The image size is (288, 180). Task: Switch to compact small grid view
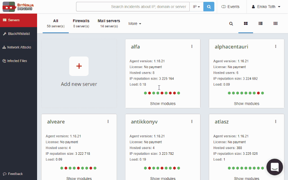275,24
